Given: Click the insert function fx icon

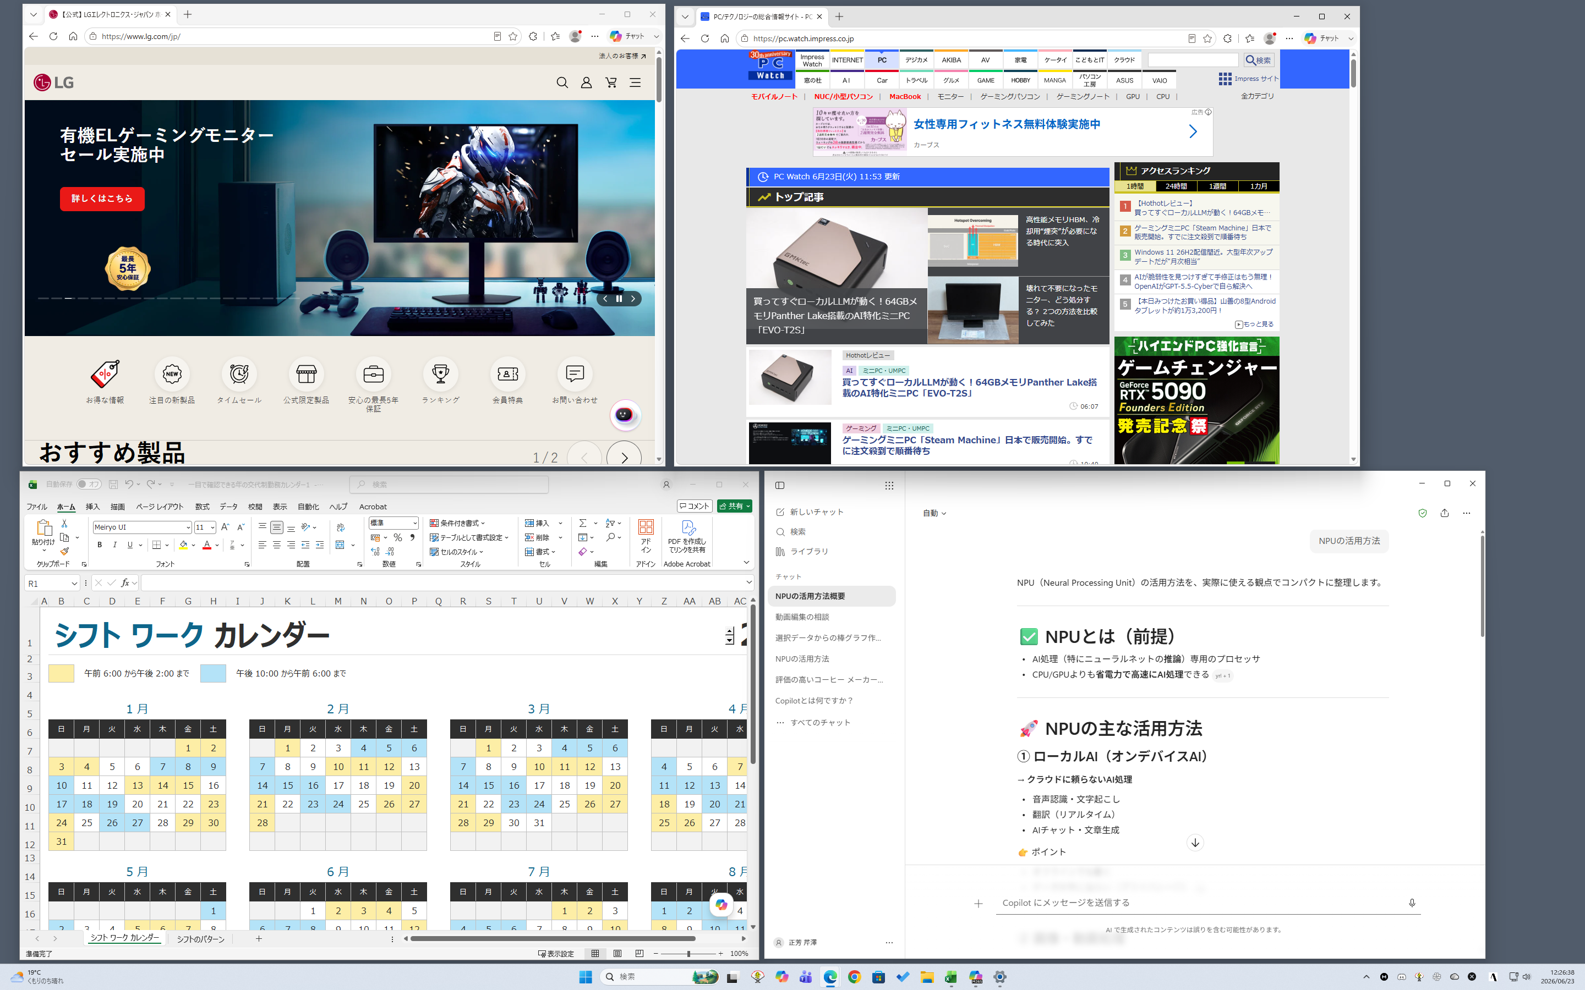Looking at the screenshot, I should point(125,583).
